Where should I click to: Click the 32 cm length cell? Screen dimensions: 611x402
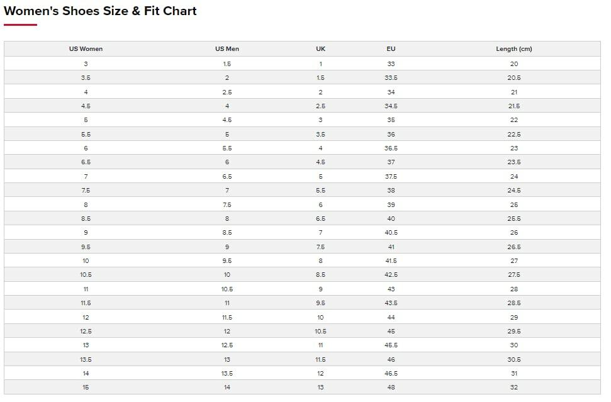pos(513,387)
